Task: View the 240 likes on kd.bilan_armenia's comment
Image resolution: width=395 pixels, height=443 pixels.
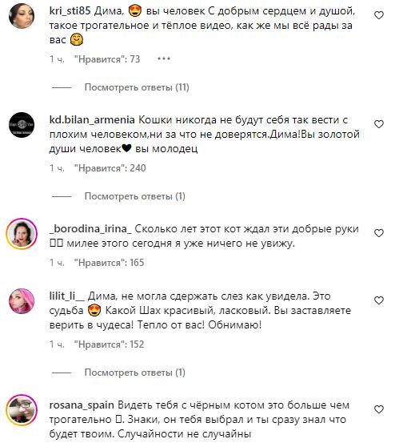Action: click(110, 168)
